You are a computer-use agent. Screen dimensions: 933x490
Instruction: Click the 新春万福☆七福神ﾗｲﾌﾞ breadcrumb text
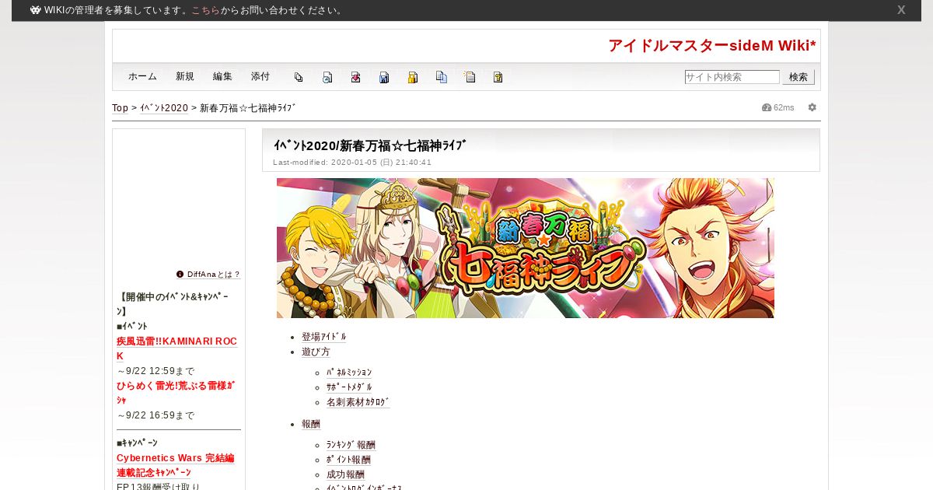248,108
